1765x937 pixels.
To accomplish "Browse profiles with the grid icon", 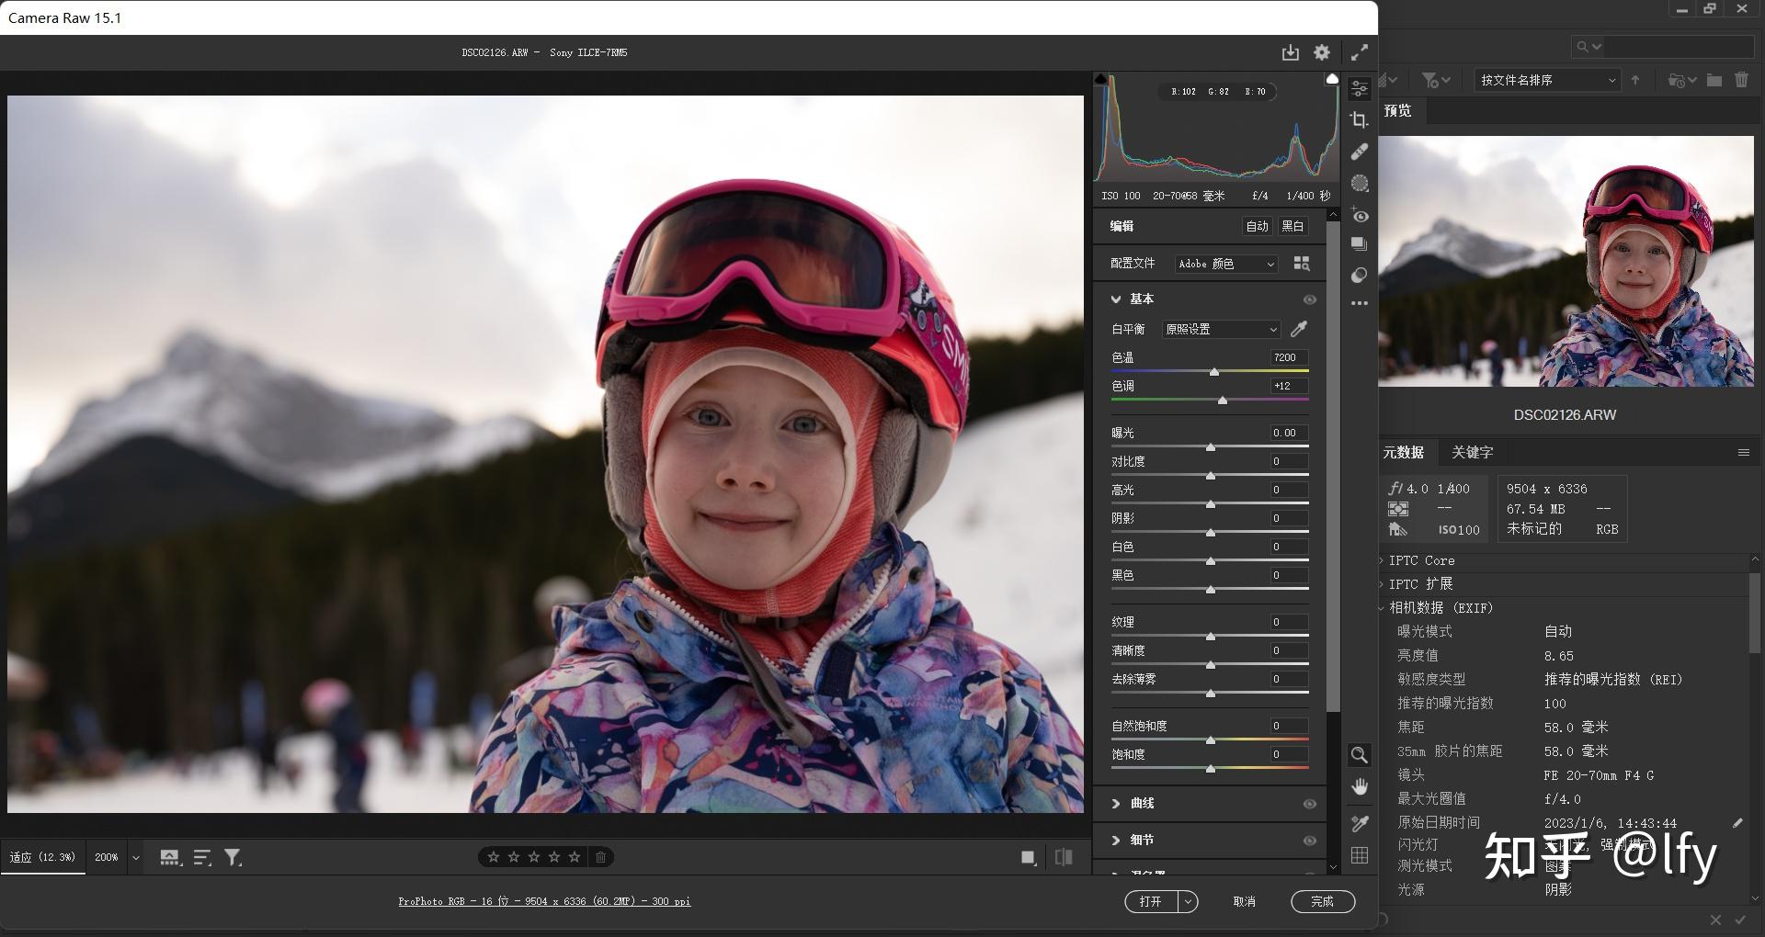I will 1302,264.
